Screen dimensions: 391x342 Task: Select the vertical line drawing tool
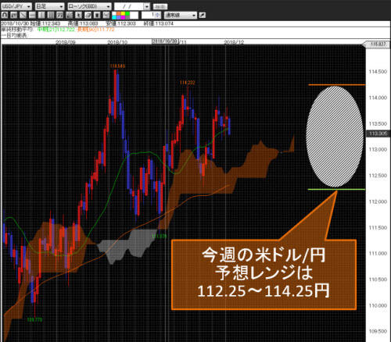point(41,15)
